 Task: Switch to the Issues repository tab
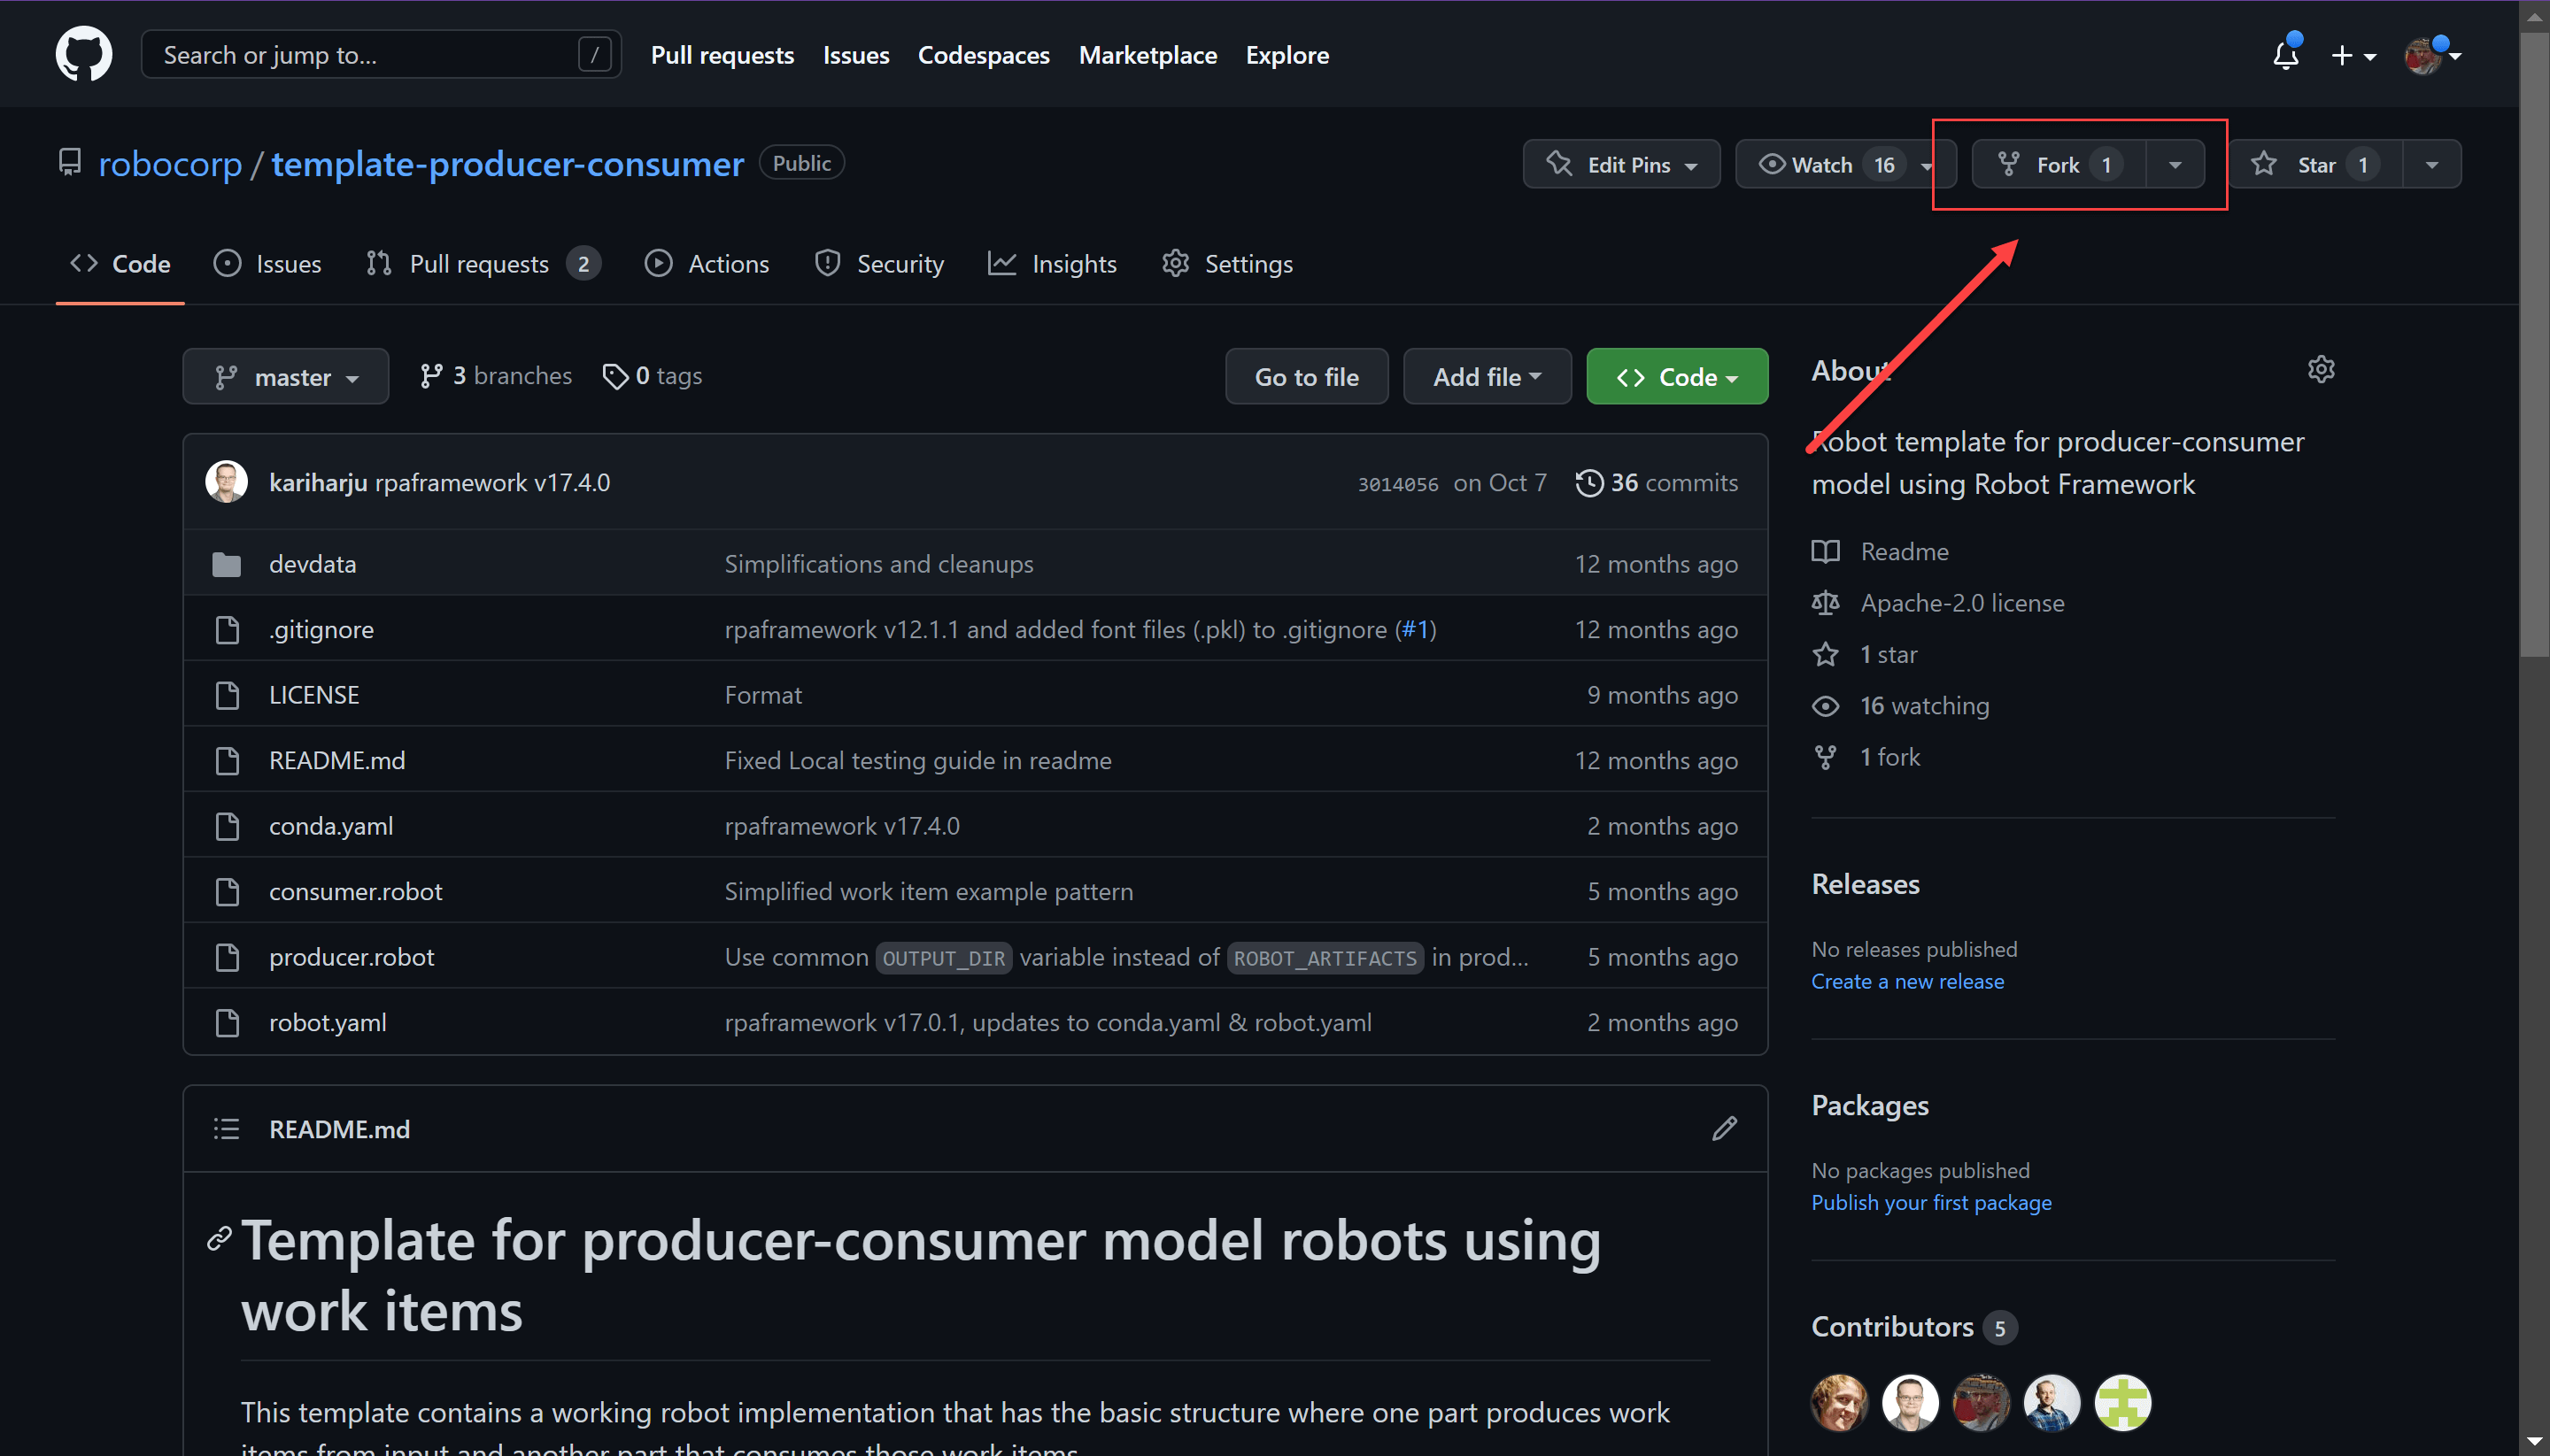[267, 263]
